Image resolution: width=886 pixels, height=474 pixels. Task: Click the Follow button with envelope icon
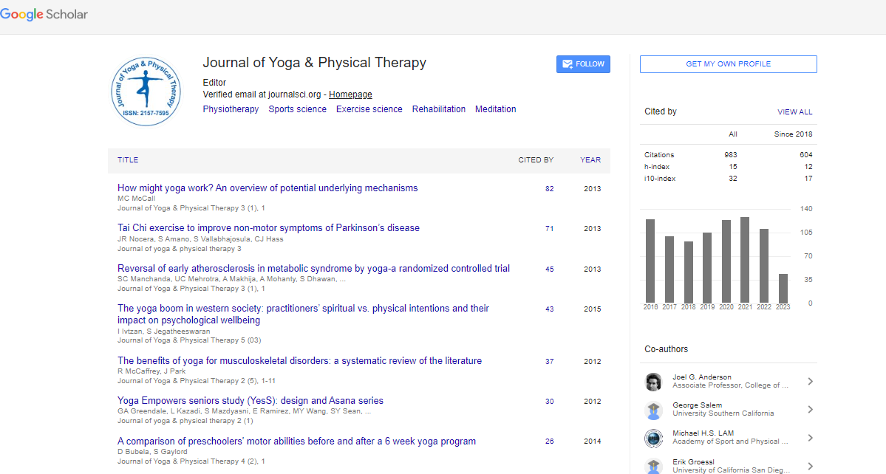[x=583, y=64]
